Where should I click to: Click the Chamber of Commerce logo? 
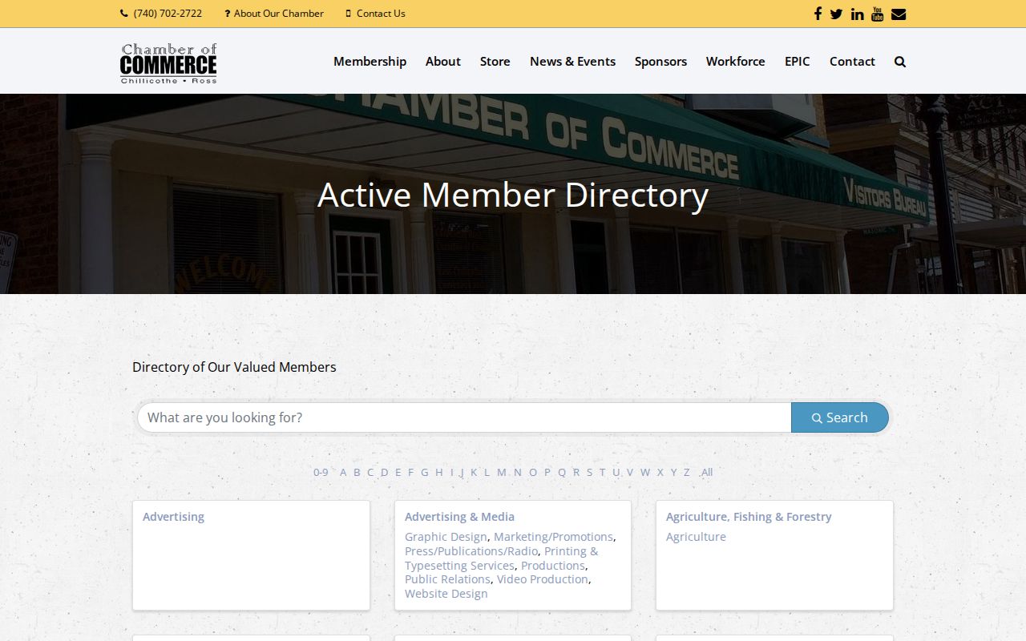(x=168, y=63)
